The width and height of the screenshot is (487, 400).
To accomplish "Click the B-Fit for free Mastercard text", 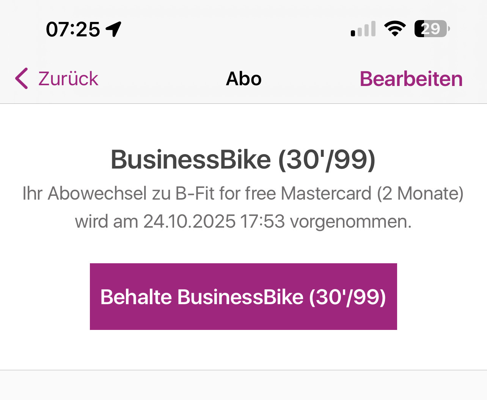I will pos(273,193).
